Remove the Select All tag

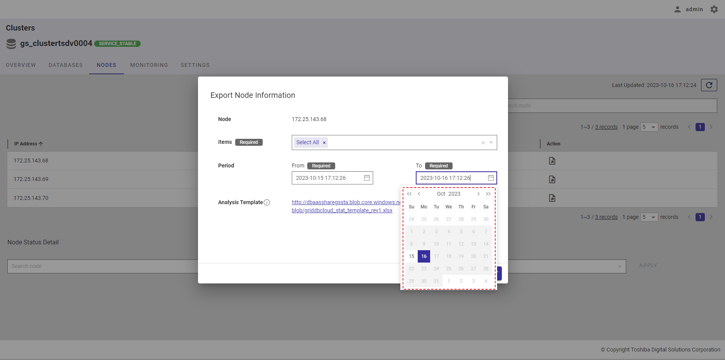tap(324, 143)
